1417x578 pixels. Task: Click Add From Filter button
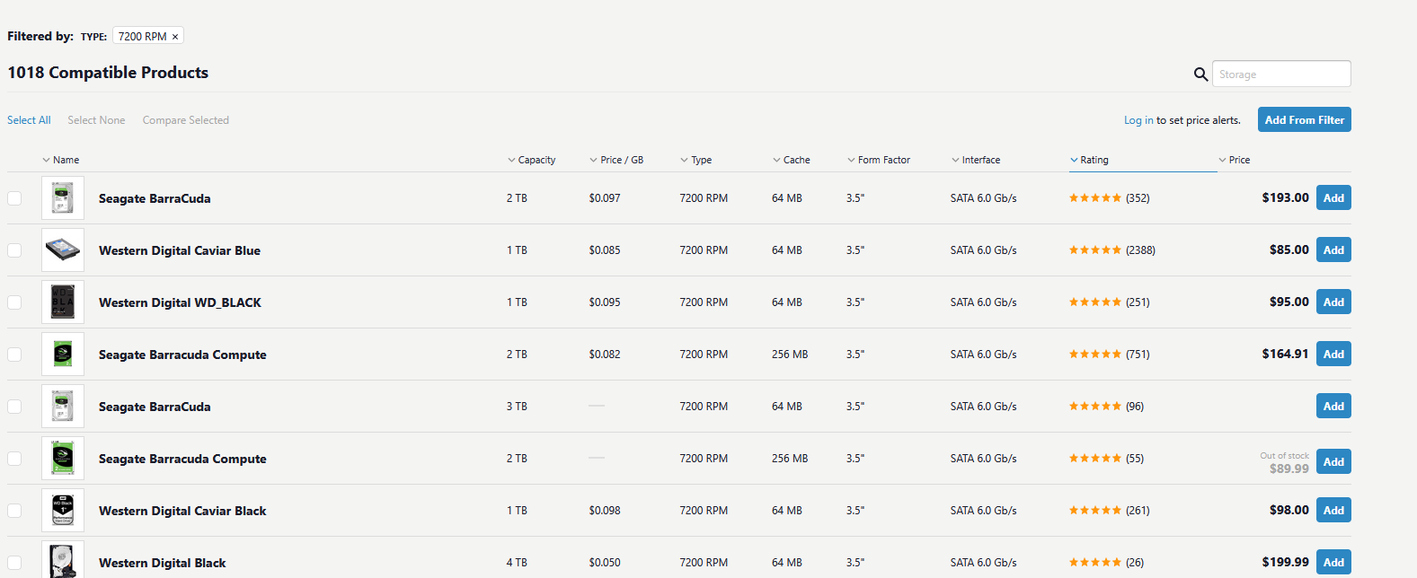pyautogui.click(x=1305, y=119)
